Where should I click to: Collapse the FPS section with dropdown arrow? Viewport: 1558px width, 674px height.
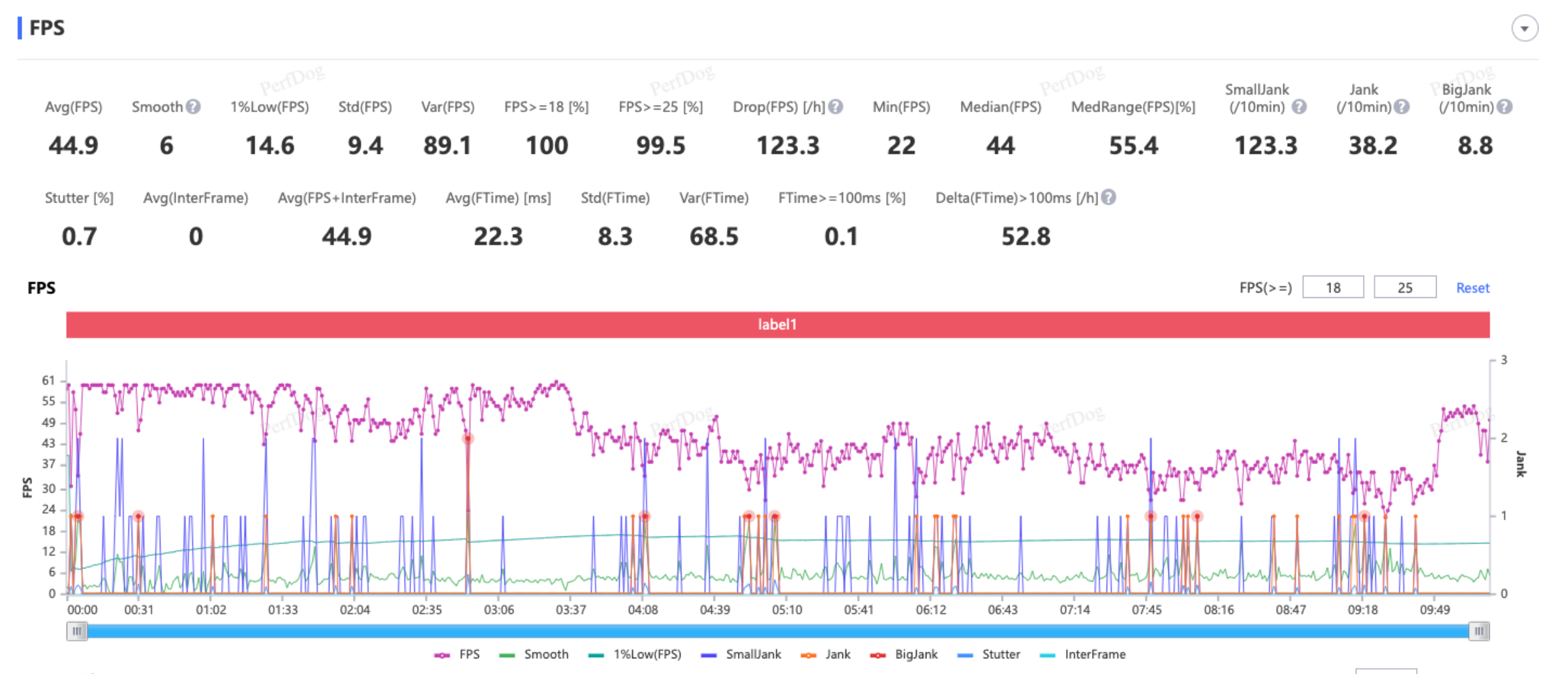(1525, 29)
